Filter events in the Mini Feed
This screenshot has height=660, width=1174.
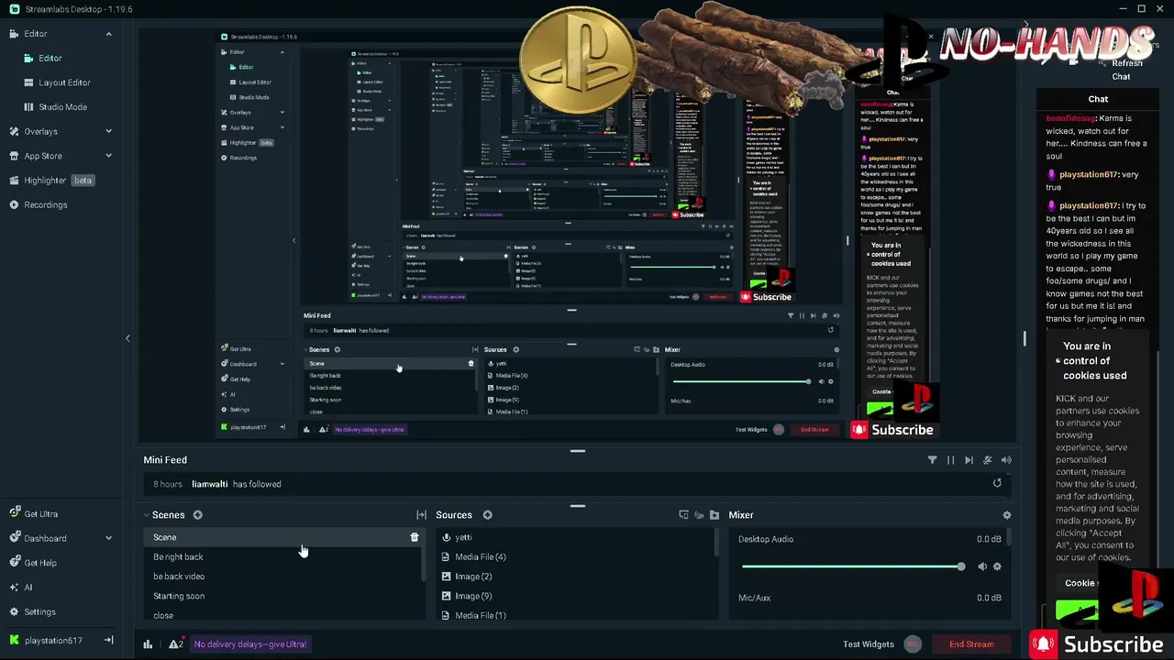[x=932, y=460]
